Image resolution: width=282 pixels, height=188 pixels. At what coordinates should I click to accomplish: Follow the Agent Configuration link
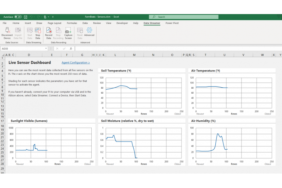75,63
